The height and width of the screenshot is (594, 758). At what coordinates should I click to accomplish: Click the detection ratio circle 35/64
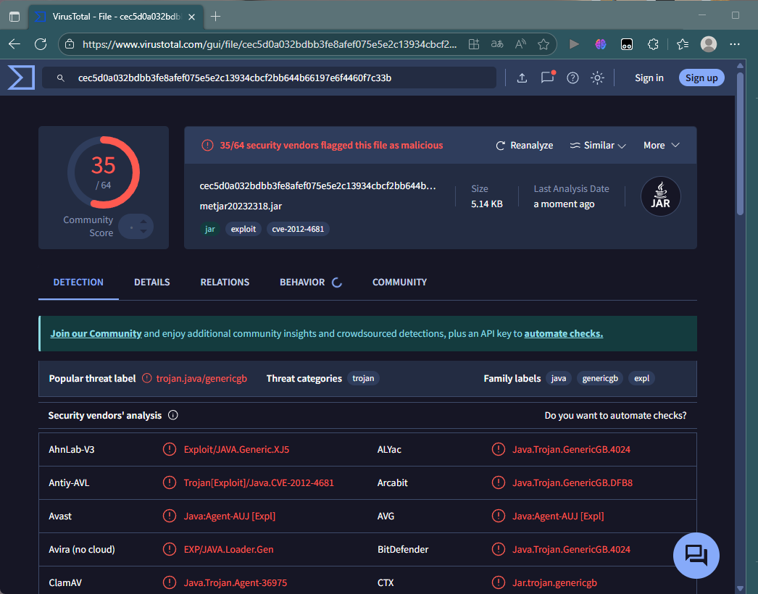point(104,172)
